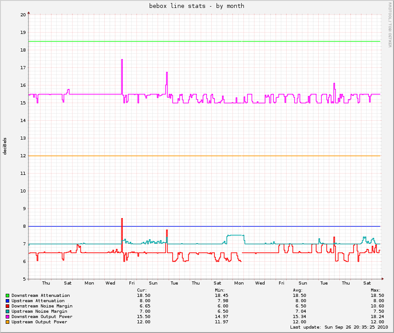Click Downstream Attenuation Cur value 18.50
The width and height of the screenshot is (394, 333).
144,296
